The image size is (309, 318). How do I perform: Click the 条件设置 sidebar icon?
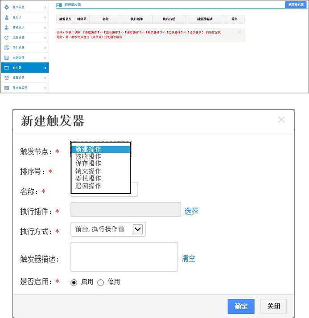[6, 48]
